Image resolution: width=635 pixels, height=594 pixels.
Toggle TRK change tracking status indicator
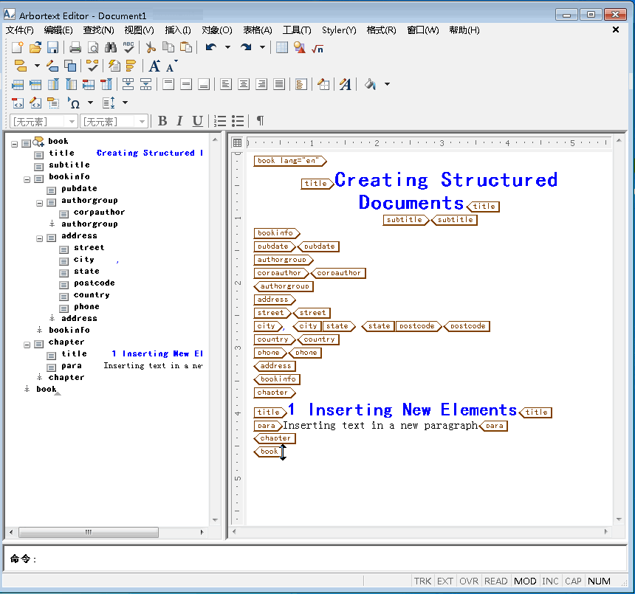click(x=422, y=581)
